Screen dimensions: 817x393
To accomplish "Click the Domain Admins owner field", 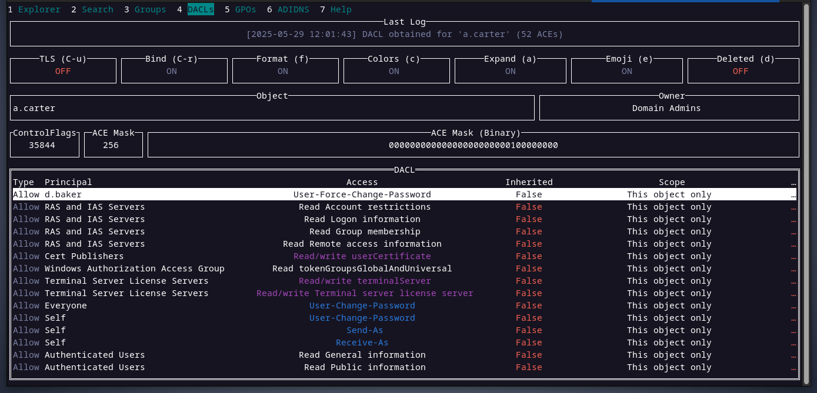I will 669,108.
